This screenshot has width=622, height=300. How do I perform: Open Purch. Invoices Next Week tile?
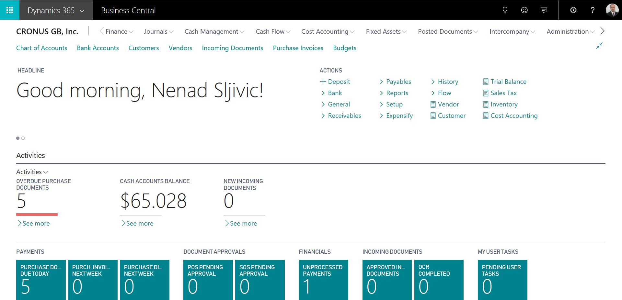tap(93, 280)
